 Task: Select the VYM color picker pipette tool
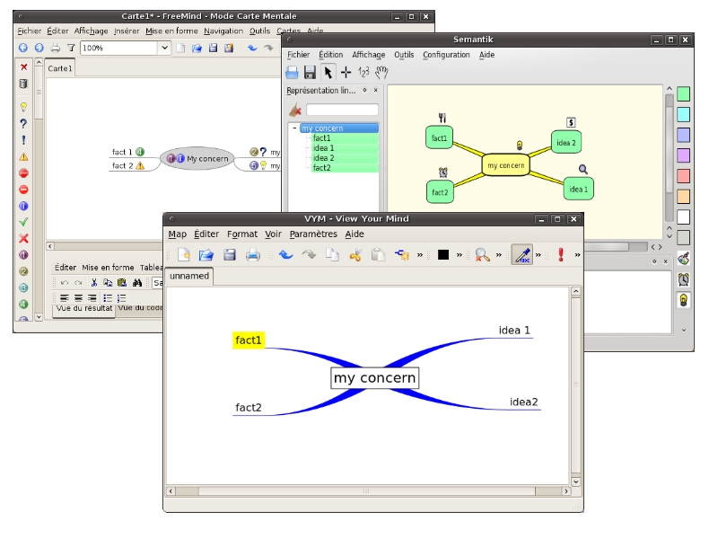pyautogui.click(x=522, y=255)
